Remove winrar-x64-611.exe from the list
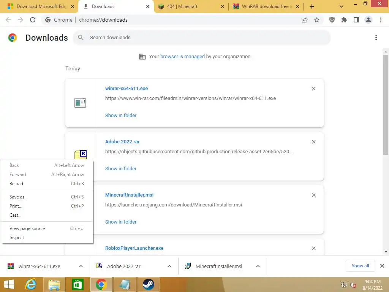This screenshot has width=389, height=292. click(x=313, y=89)
